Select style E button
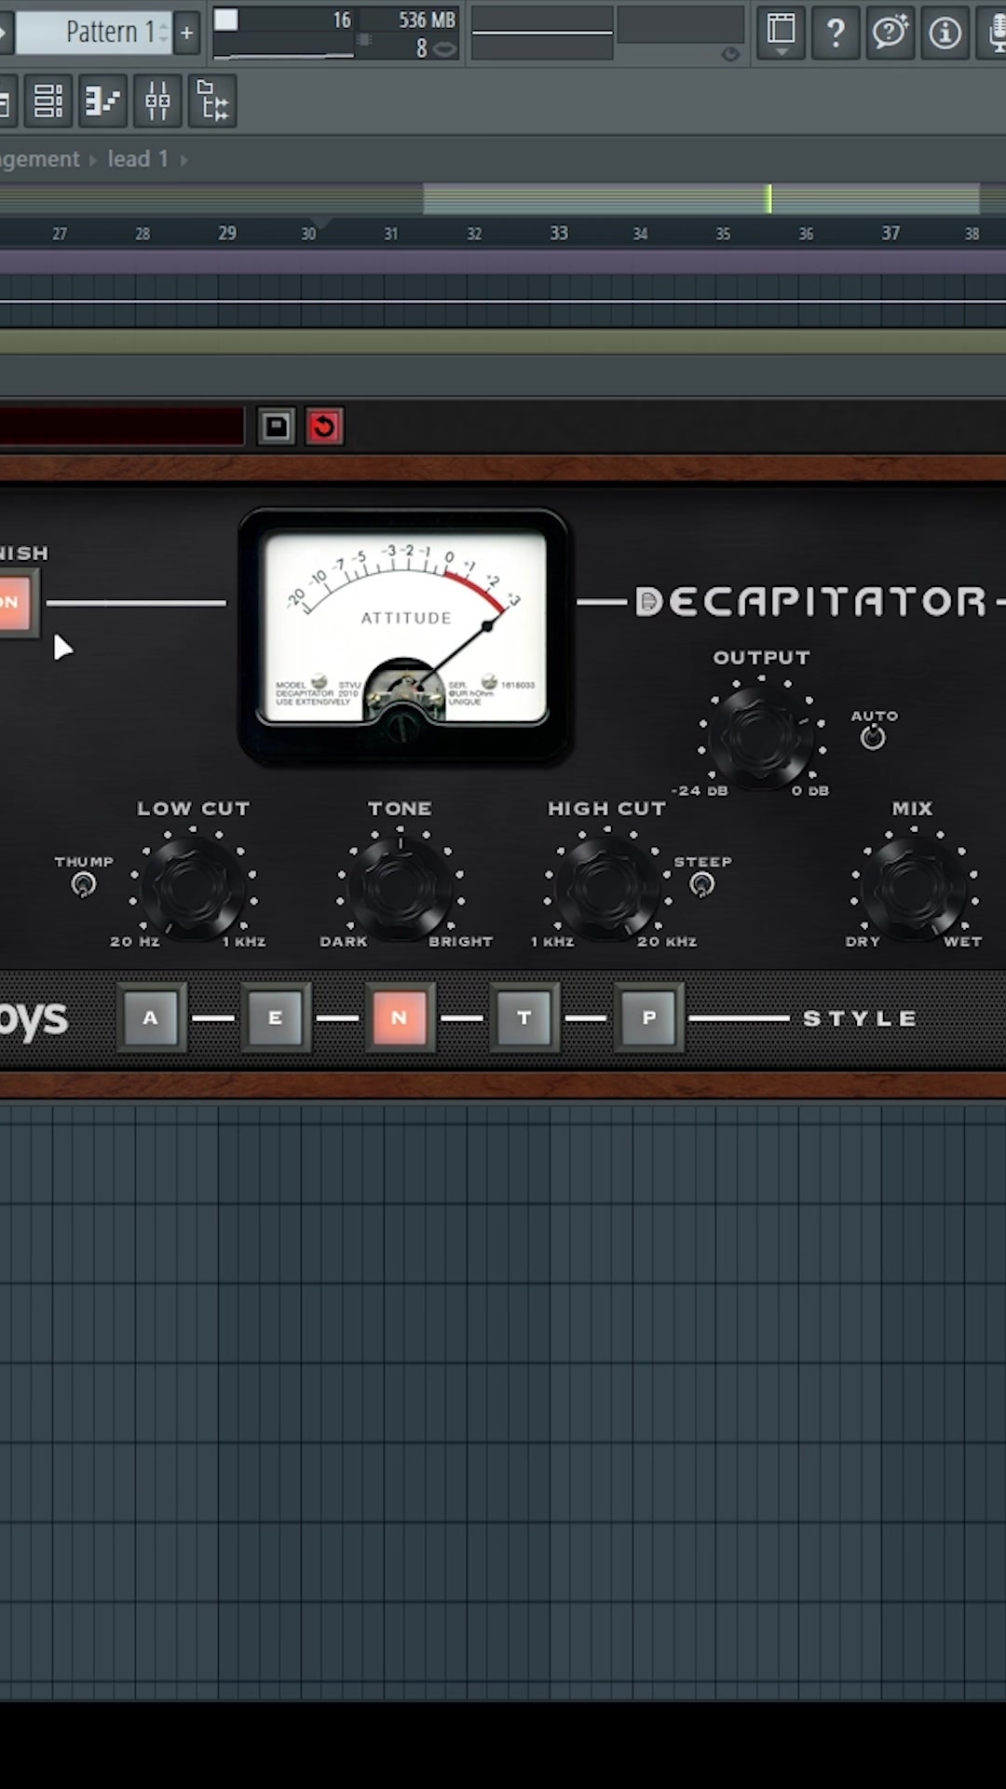Image resolution: width=1006 pixels, height=1789 pixels. pyautogui.click(x=275, y=1017)
